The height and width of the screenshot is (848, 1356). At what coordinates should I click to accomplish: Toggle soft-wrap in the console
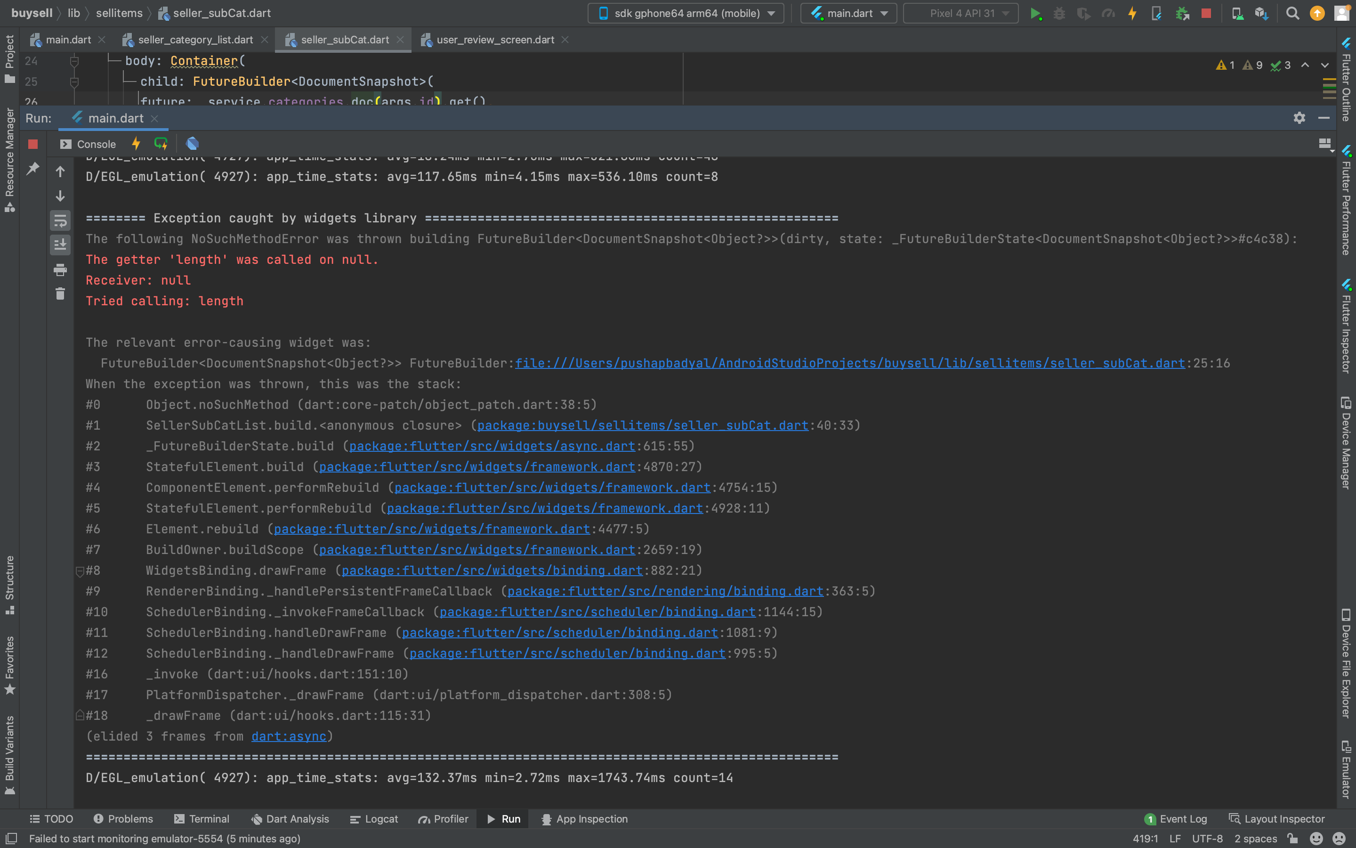point(60,220)
